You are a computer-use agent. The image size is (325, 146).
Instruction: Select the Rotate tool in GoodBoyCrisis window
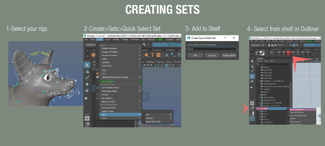[x=252, y=81]
